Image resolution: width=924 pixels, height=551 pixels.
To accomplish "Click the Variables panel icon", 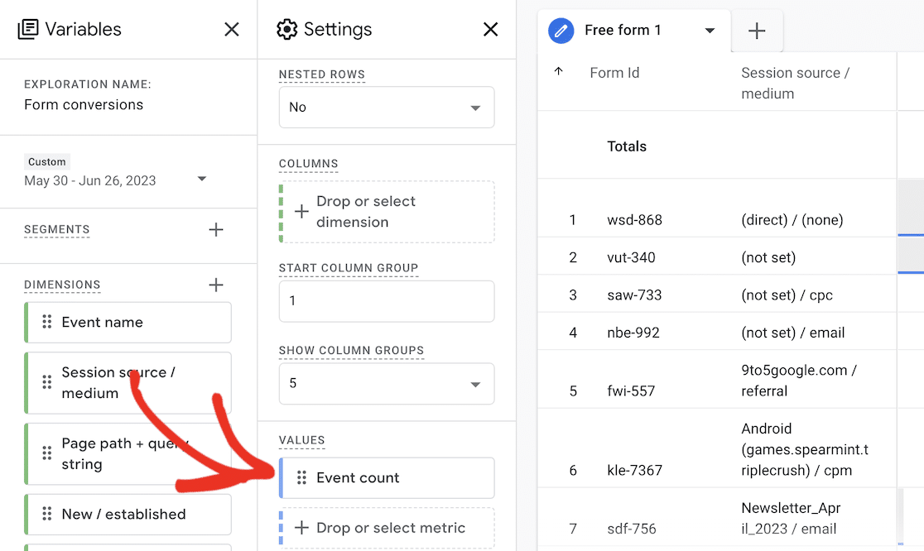I will [28, 30].
